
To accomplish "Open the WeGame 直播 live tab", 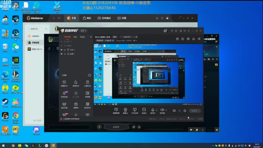I will (x=122, y=18).
